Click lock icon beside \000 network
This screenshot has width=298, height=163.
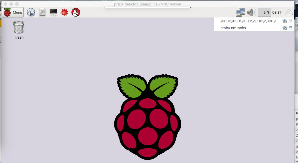pos(285,21)
